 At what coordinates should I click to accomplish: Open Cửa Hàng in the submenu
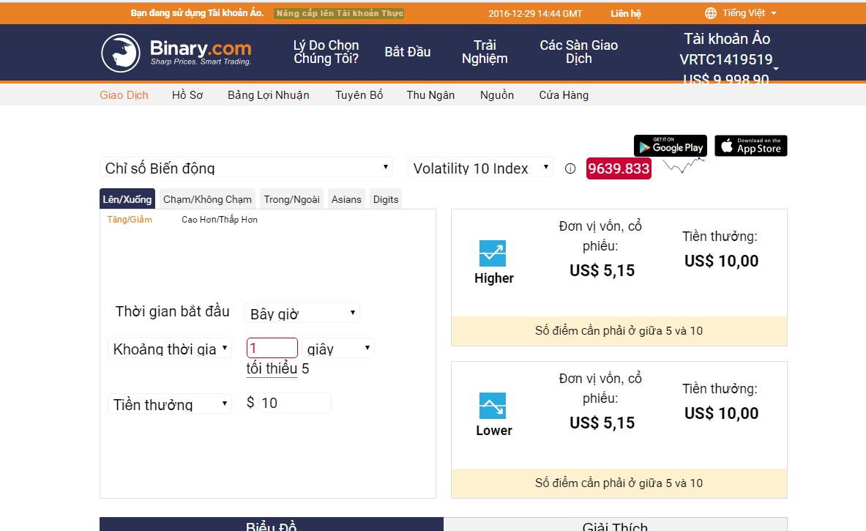coord(564,95)
